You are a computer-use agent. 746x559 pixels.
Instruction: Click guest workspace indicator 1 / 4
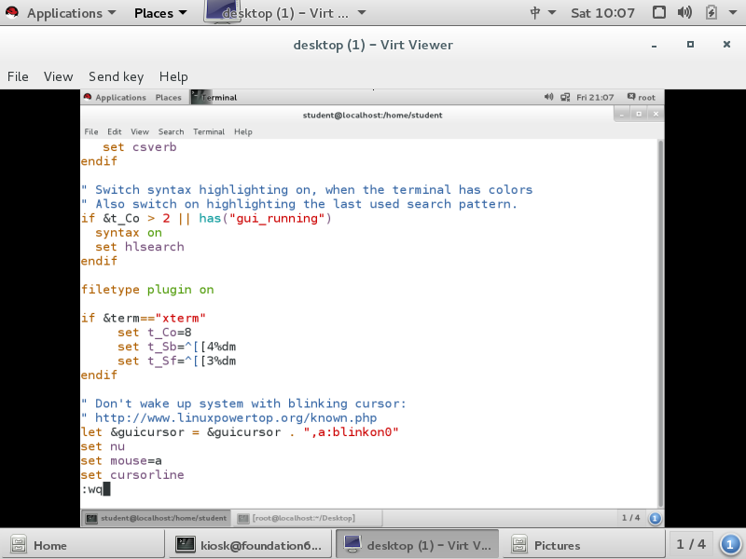tap(631, 518)
